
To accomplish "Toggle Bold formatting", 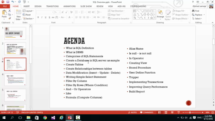I will tap(38, 17).
